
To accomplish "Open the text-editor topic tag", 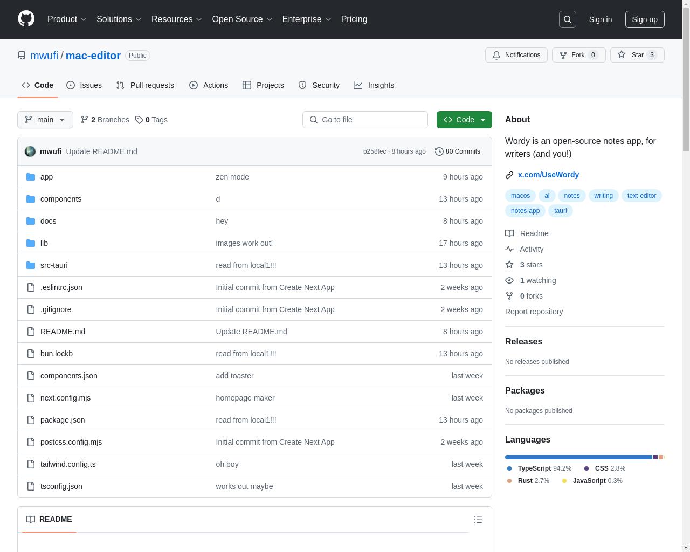I will (641, 196).
